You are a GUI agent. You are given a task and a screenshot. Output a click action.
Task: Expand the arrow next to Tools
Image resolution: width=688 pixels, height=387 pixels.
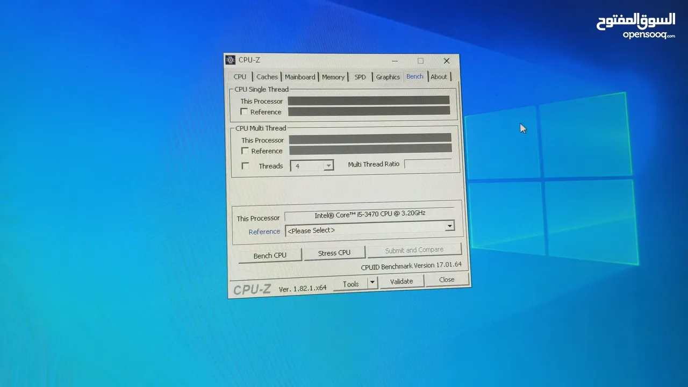pyautogui.click(x=372, y=283)
